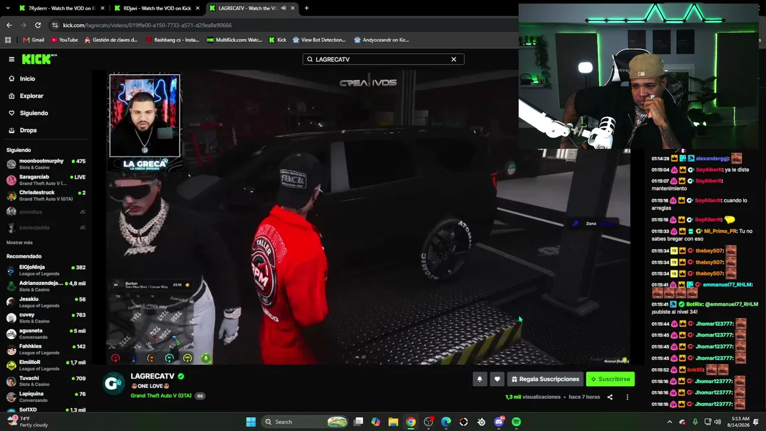Screen dimensions: 766x431
Task: Open Tuvachi recommended channel
Action: 46,381
